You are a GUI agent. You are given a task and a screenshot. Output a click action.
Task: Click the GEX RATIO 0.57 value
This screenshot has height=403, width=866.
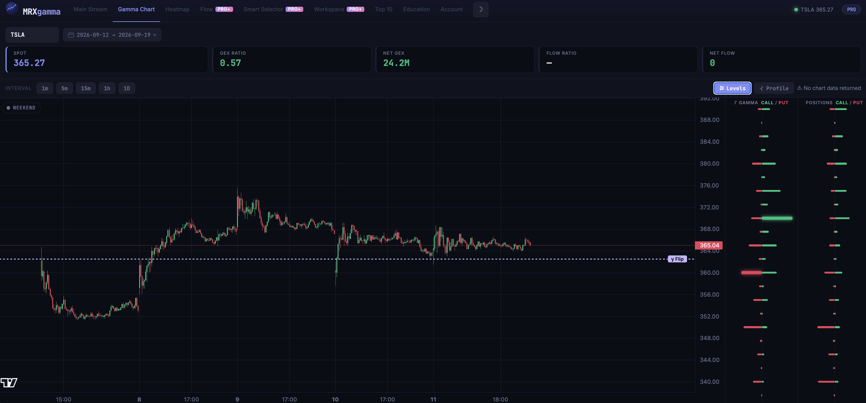coord(230,63)
